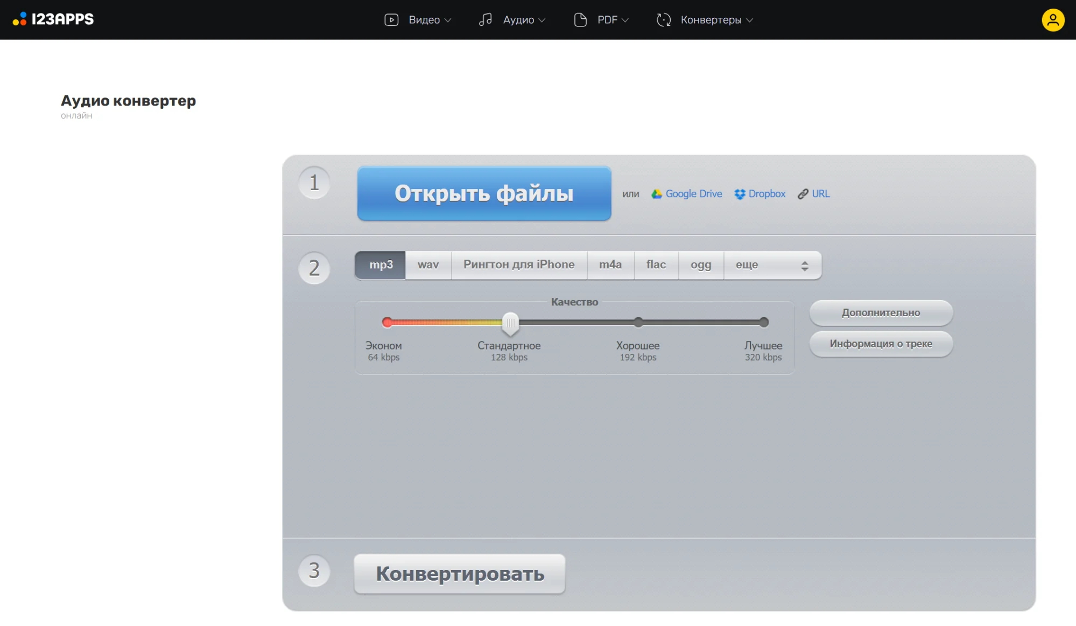Select Рингтон для iPhone format
The image size is (1076, 626).
click(519, 265)
